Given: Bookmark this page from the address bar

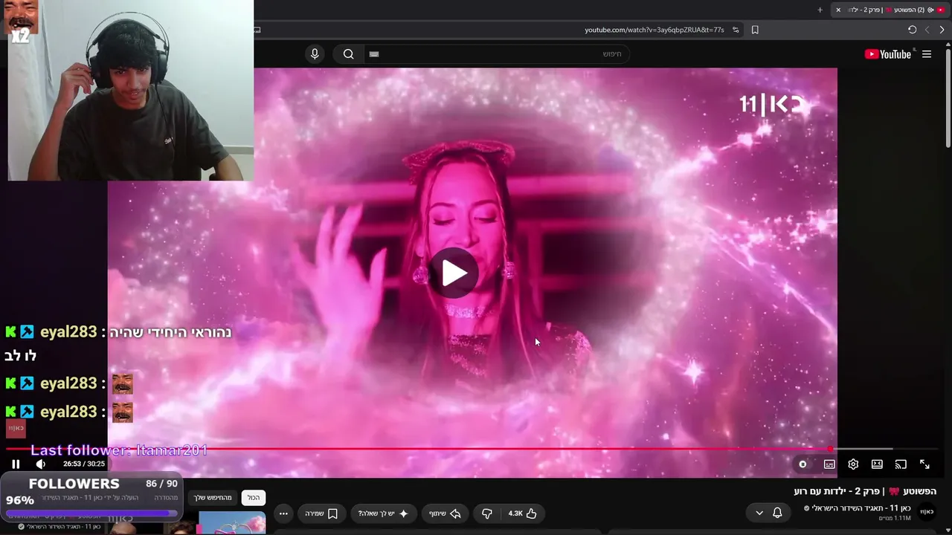Looking at the screenshot, I should (x=755, y=30).
